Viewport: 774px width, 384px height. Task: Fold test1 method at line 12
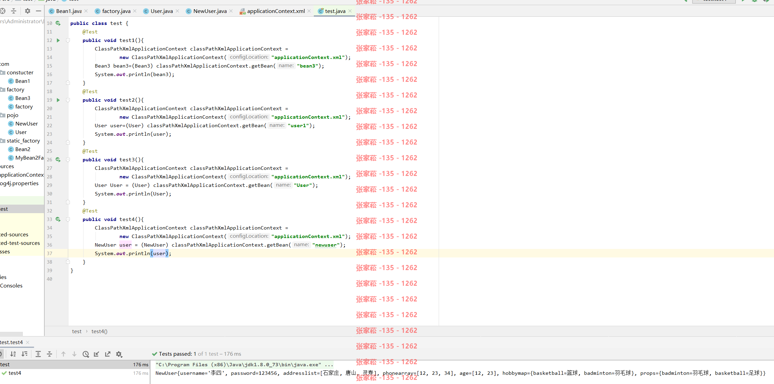pyautogui.click(x=68, y=40)
